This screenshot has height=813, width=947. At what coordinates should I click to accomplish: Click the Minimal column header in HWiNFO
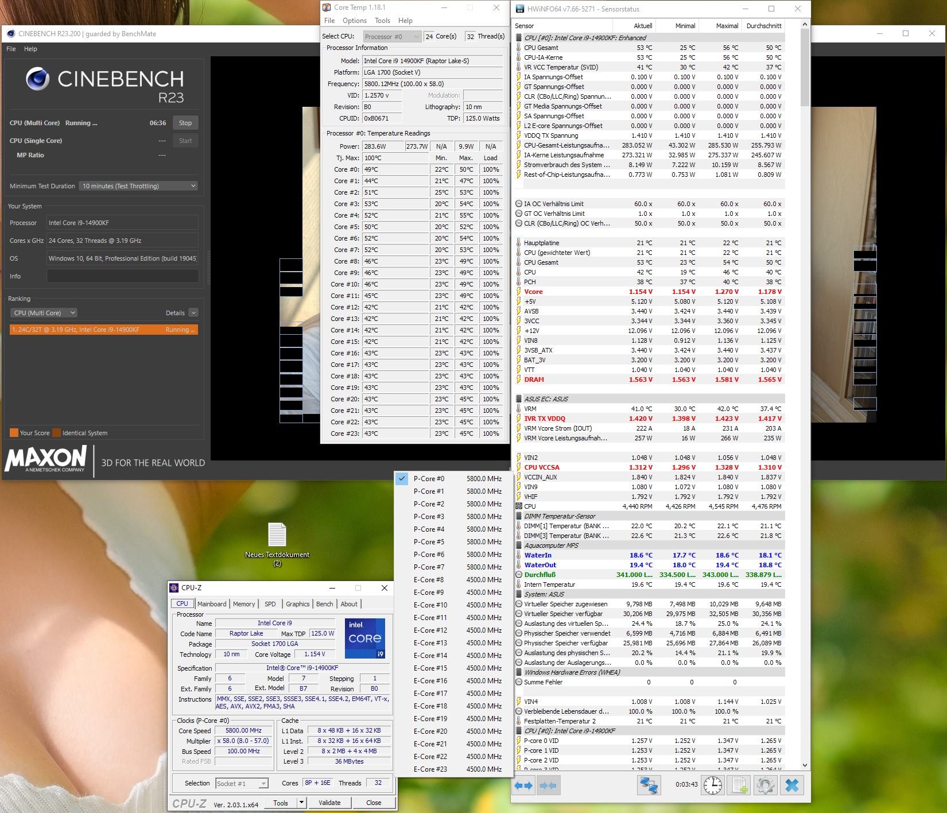tap(677, 26)
